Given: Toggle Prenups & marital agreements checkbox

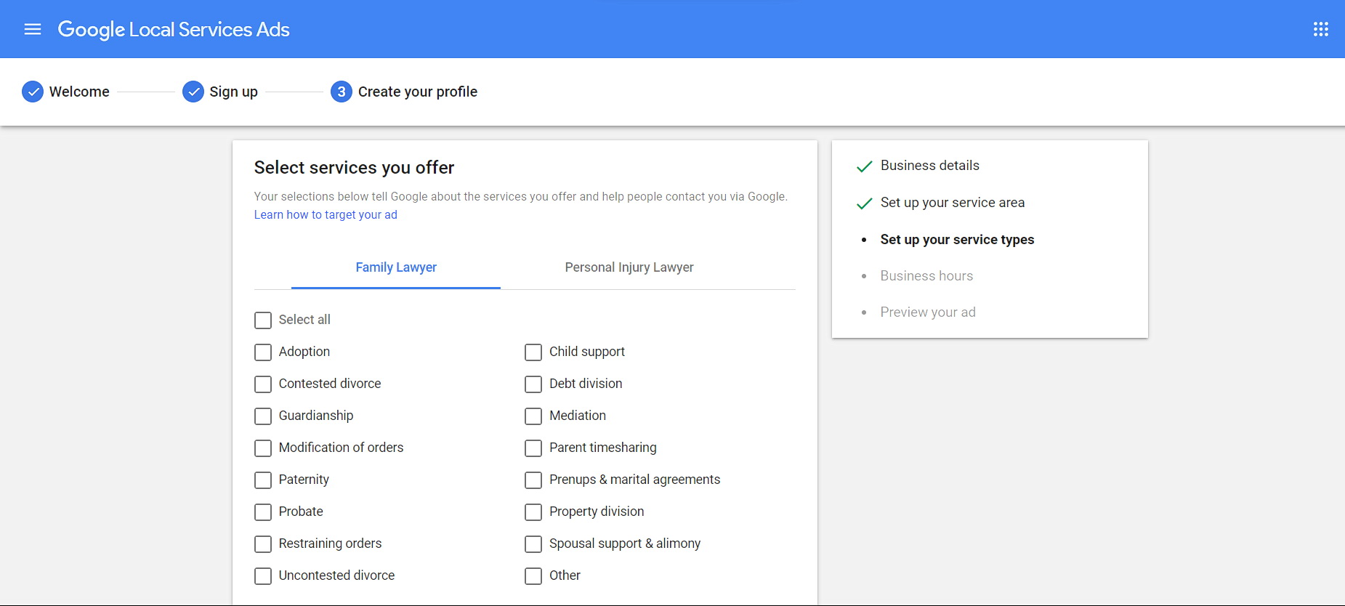Looking at the screenshot, I should pyautogui.click(x=533, y=480).
